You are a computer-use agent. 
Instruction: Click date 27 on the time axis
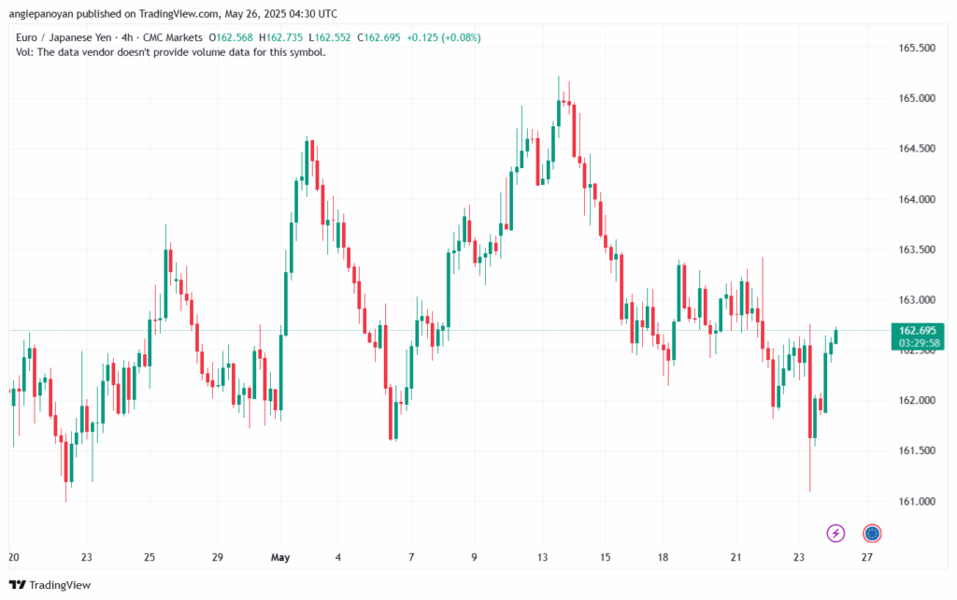tap(866, 558)
